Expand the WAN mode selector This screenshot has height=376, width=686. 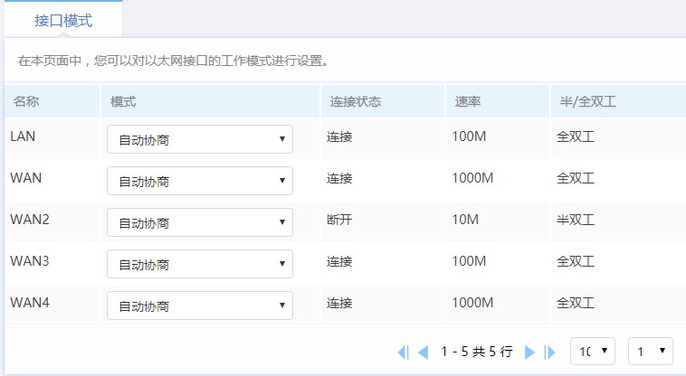[199, 181]
